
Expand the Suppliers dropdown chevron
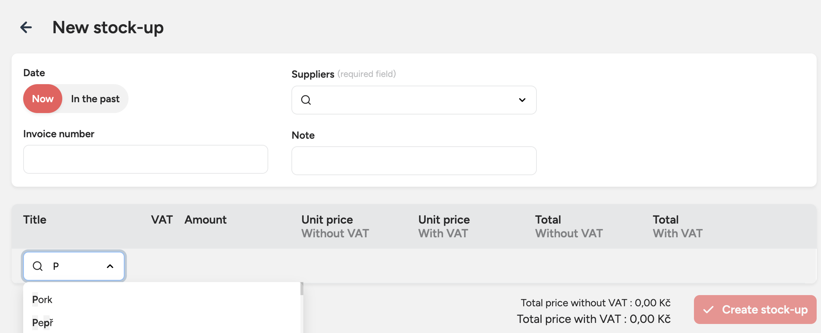(x=522, y=100)
